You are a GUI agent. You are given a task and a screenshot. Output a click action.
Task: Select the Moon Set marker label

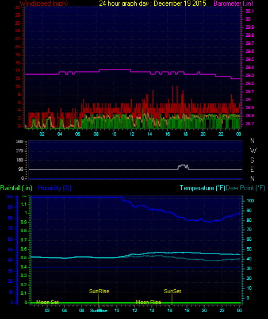47,302
